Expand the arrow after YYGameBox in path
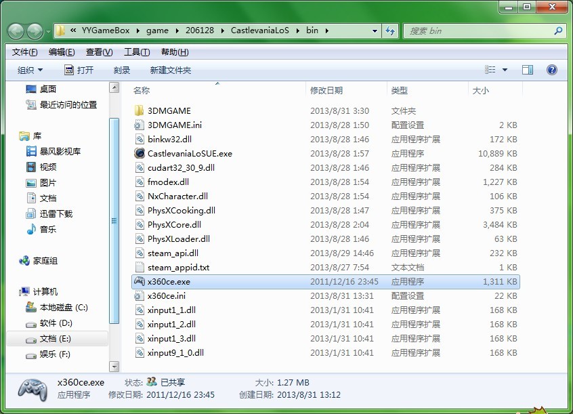 [137, 30]
